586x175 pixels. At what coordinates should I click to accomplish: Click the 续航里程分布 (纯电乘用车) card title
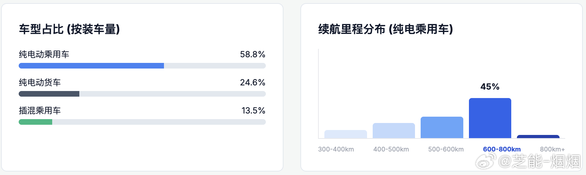(x=385, y=29)
